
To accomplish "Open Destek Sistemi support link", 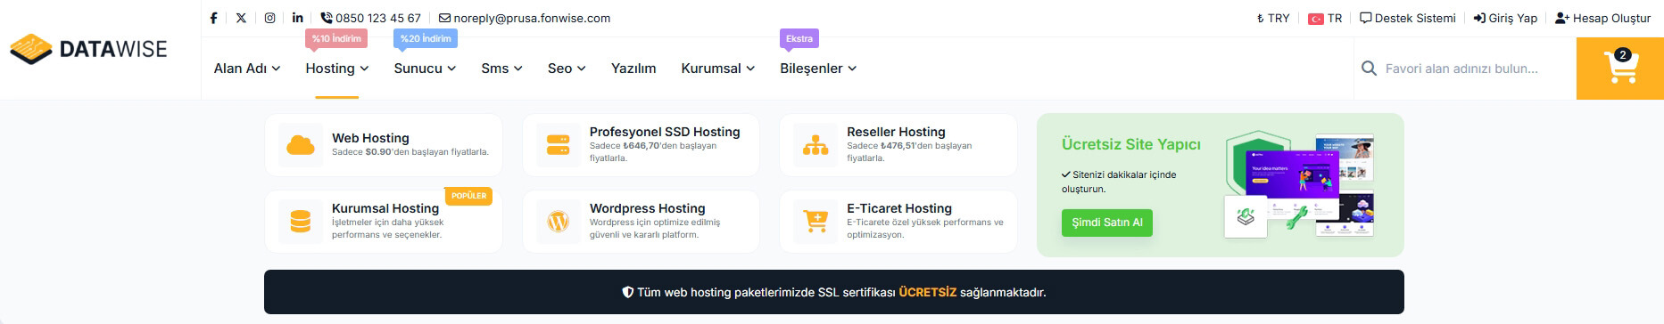I will pyautogui.click(x=1407, y=18).
